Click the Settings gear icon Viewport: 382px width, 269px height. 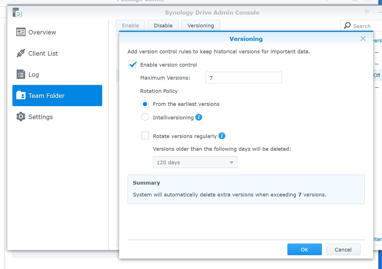click(x=21, y=117)
